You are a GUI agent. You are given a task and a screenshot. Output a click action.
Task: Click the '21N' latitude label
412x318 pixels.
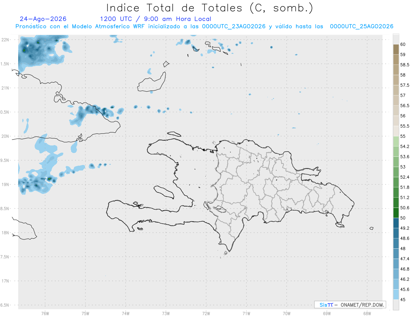click(5, 88)
